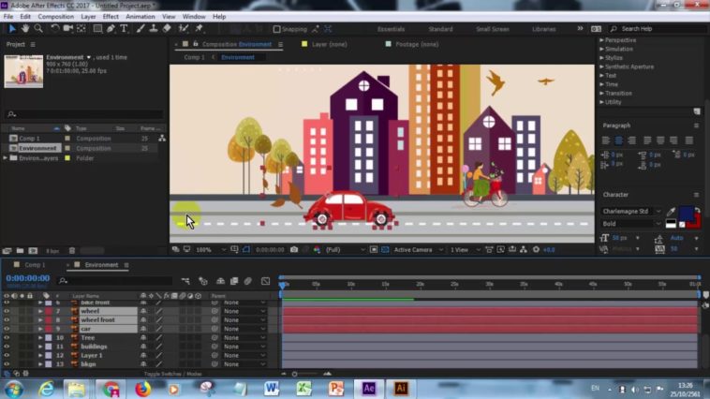
Task: Toggle visibility of the buildings layer
Action: click(x=7, y=347)
